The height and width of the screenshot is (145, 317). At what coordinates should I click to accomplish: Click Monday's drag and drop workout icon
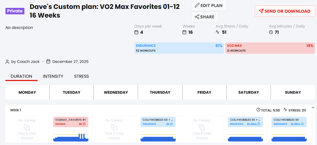pos(27,127)
